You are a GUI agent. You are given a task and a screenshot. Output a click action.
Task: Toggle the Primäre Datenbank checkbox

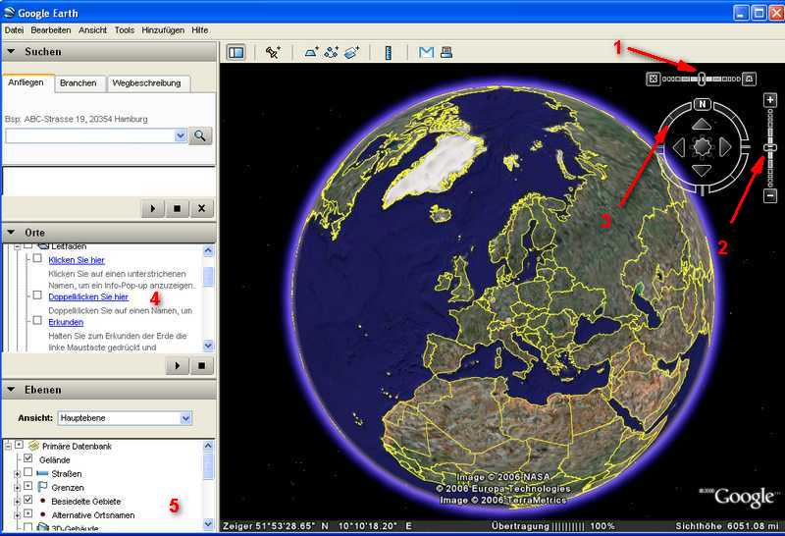pos(19,445)
